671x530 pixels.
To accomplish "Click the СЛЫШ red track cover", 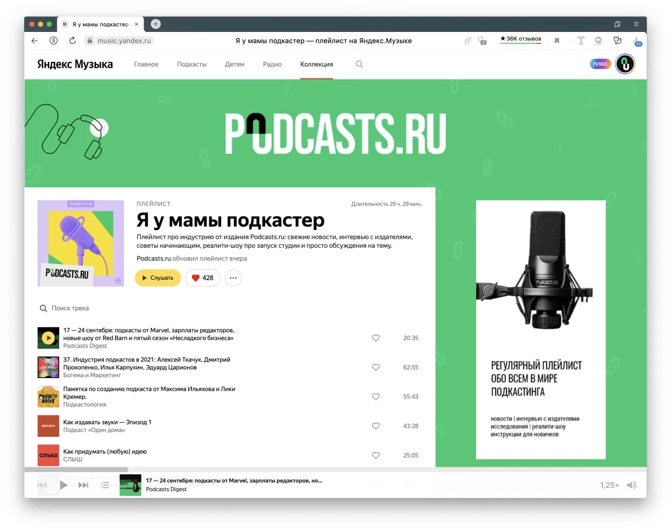I will pyautogui.click(x=48, y=456).
